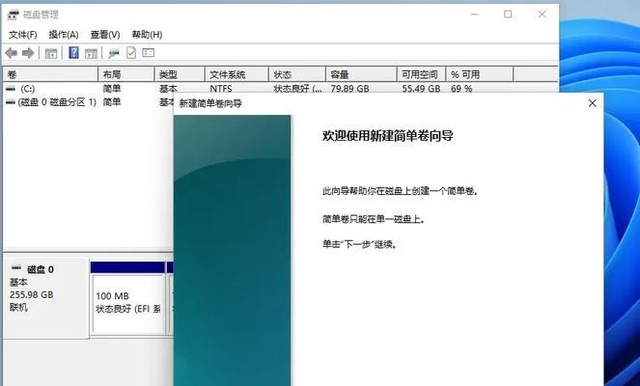Sort by the 文件系统 column header
The image size is (640, 386).
[x=237, y=74]
